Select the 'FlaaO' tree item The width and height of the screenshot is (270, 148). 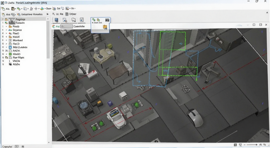point(16,34)
